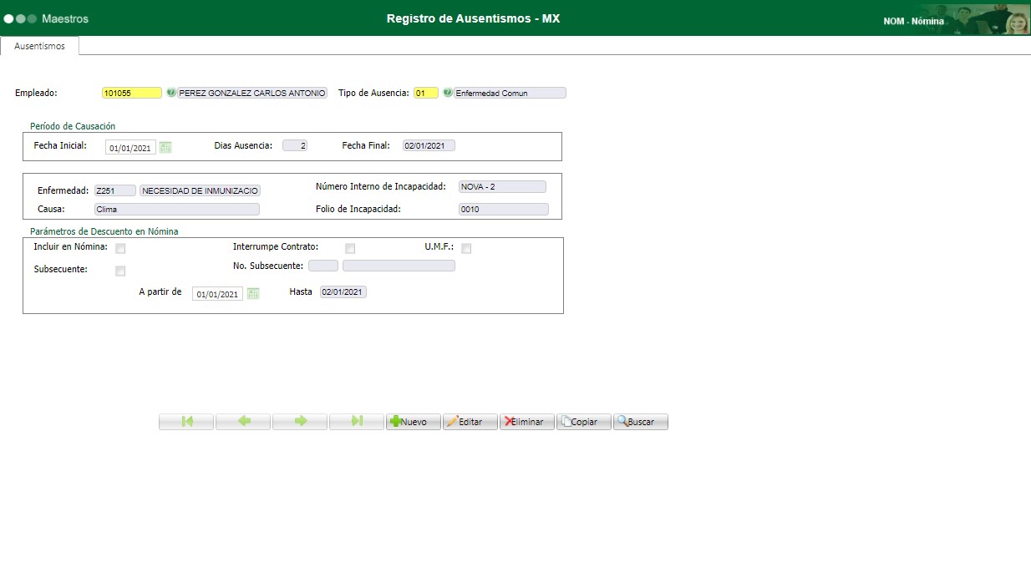Click the Copiar button
This screenshot has width=1031, height=583.
coord(584,422)
